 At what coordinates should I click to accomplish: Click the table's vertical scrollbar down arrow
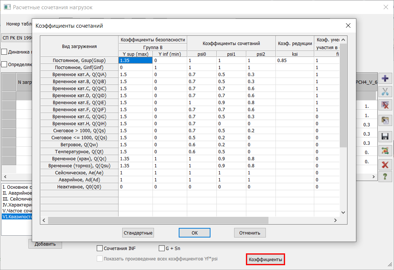tap(343, 212)
